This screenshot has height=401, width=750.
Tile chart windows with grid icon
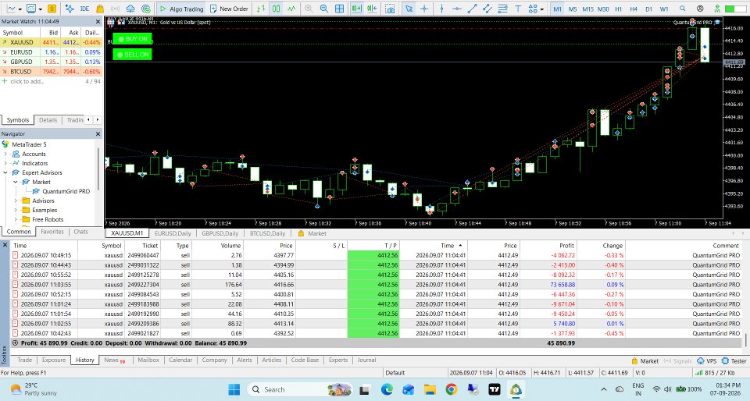point(339,9)
